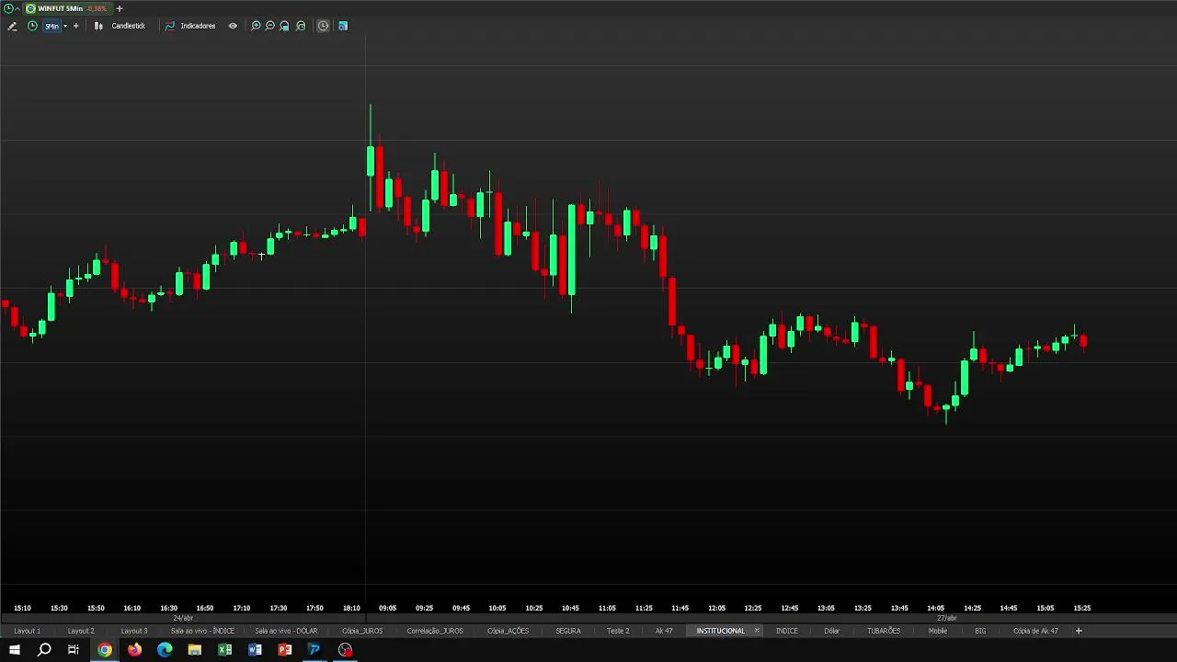Open the Candlestick chart type button

click(x=128, y=26)
